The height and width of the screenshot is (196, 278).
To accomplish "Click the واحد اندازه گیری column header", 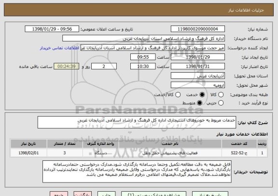I will tap(100, 144).
